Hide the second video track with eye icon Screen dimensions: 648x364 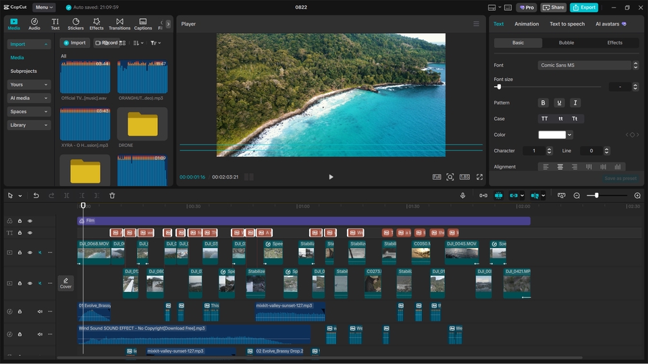[30, 284]
